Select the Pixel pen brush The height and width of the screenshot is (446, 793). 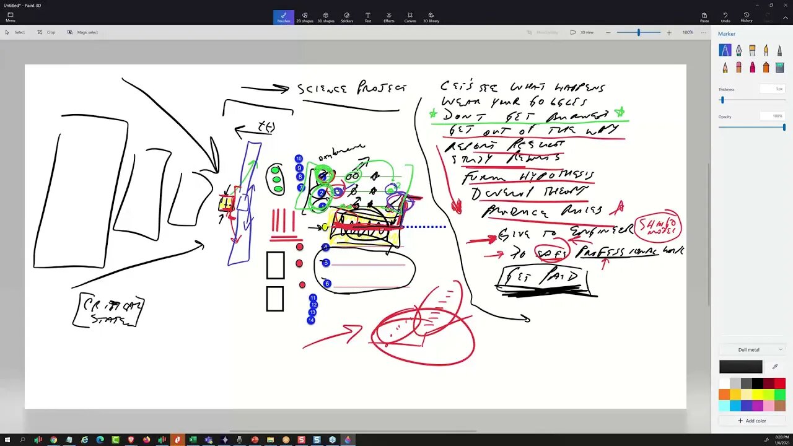point(779,50)
